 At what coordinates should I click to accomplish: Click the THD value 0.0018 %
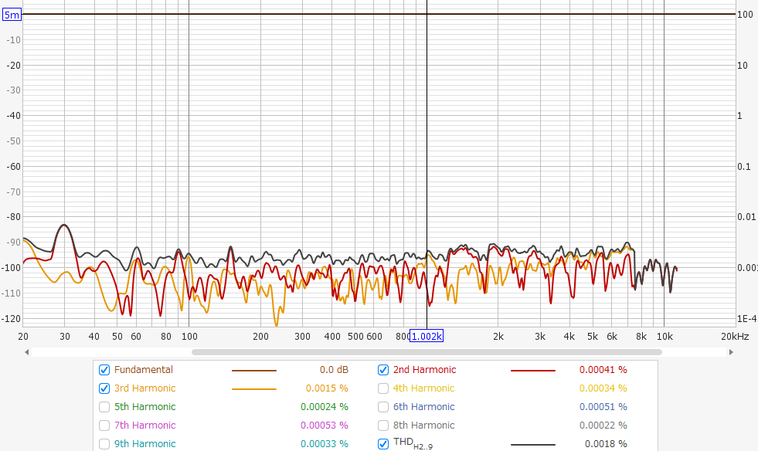coord(606,444)
